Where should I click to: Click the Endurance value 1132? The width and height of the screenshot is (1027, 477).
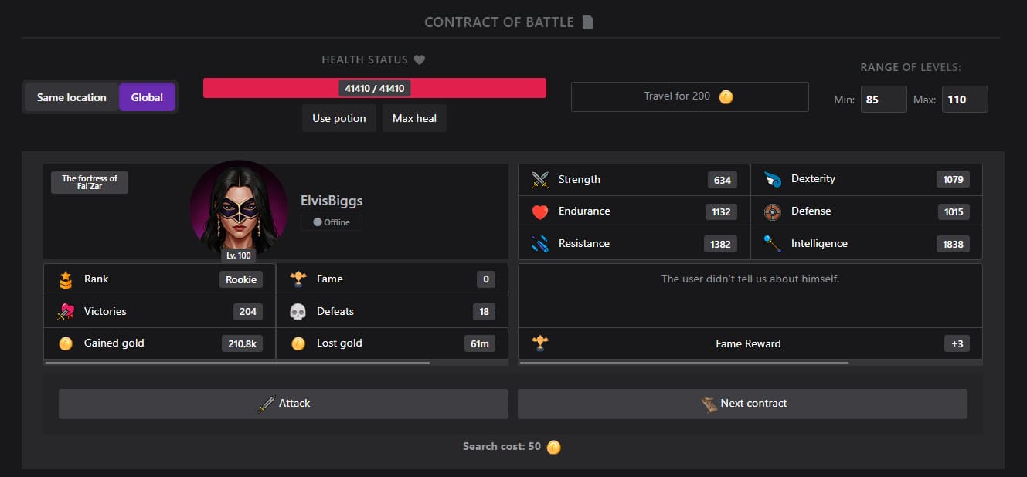[x=721, y=211]
